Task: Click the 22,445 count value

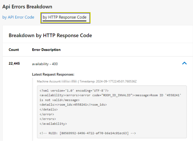Action: point(14,64)
